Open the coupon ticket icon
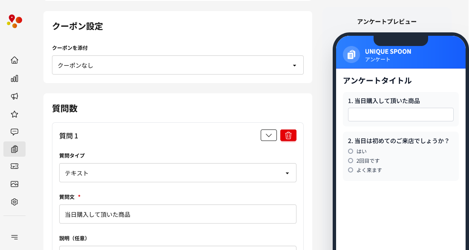 pos(14,166)
